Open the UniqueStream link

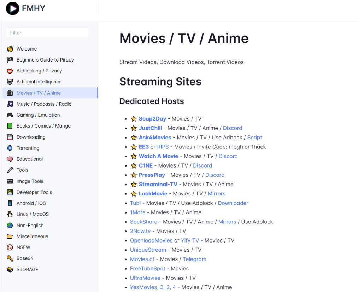148,250
